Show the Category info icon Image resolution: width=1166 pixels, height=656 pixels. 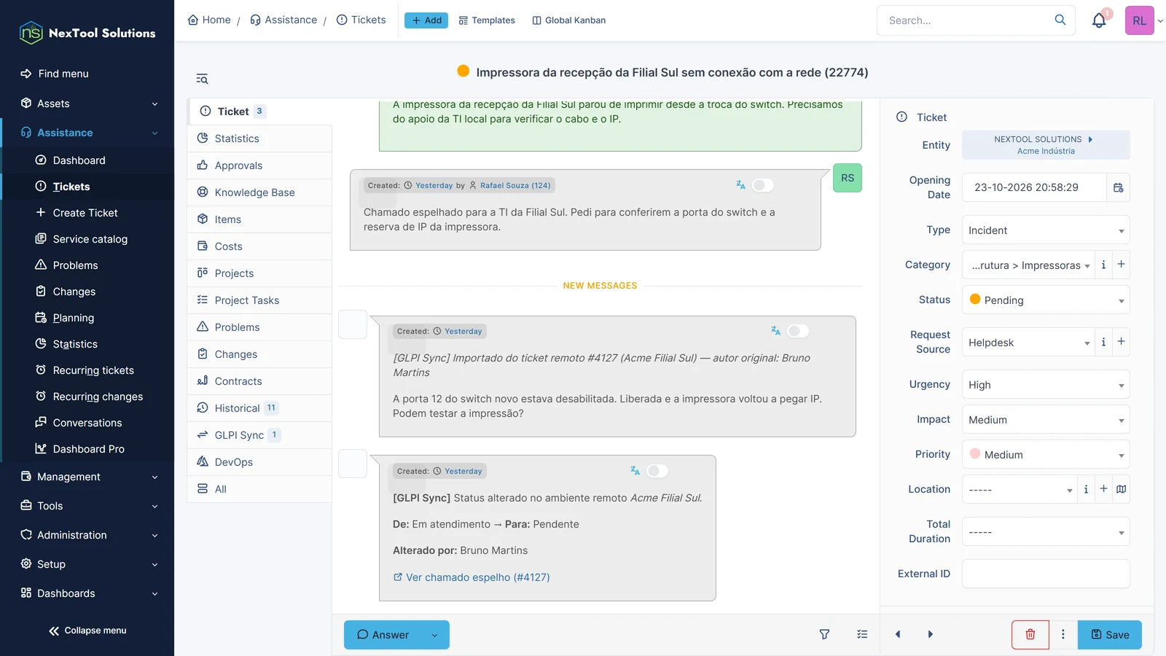[1103, 265]
